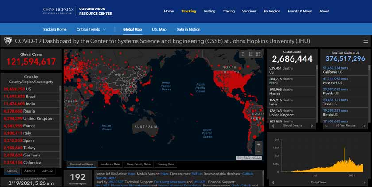Select the Cumulative Cases map tab

[81, 164]
